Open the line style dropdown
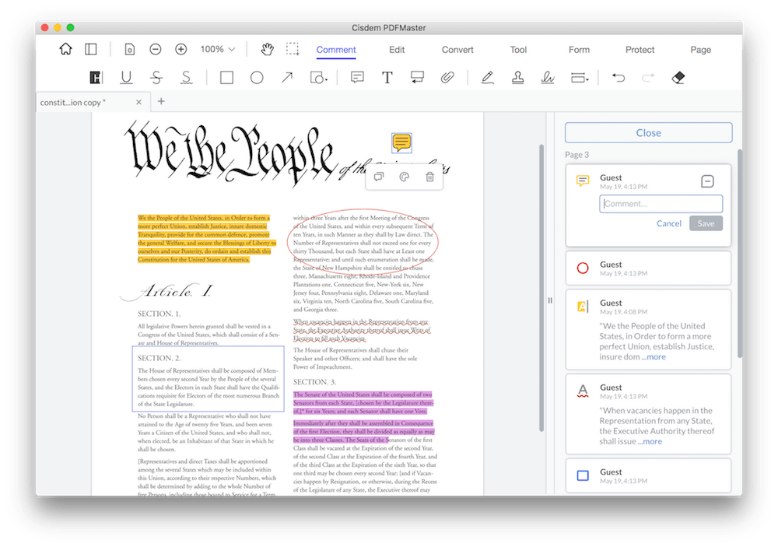 pyautogui.click(x=580, y=78)
